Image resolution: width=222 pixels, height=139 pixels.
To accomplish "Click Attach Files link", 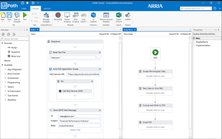I will click(75, 130).
